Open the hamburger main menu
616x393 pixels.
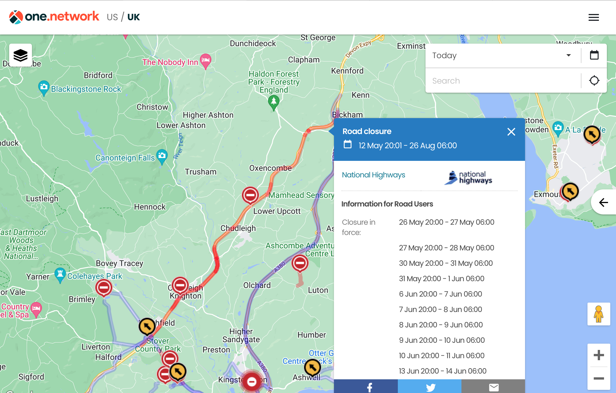click(593, 17)
